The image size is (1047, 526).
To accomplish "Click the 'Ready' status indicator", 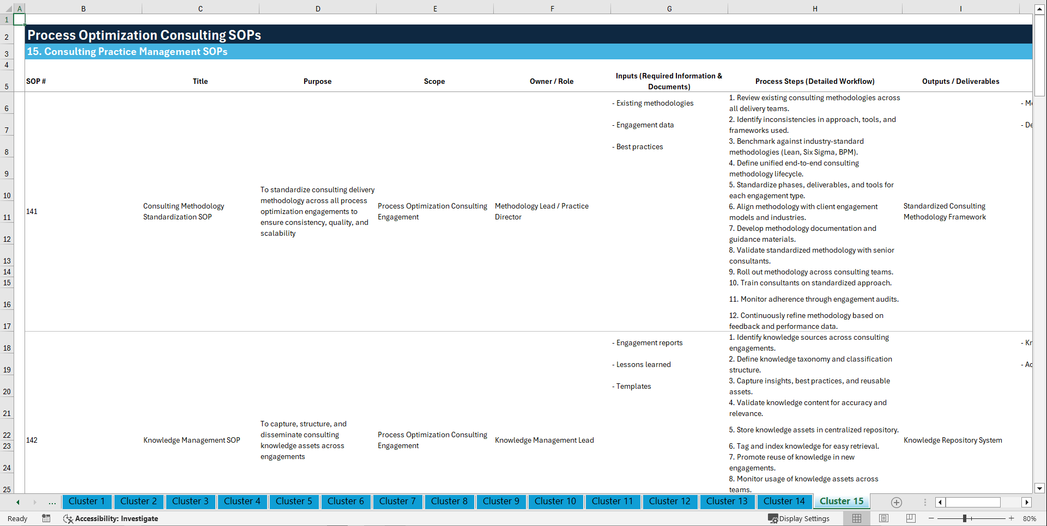I will [17, 518].
